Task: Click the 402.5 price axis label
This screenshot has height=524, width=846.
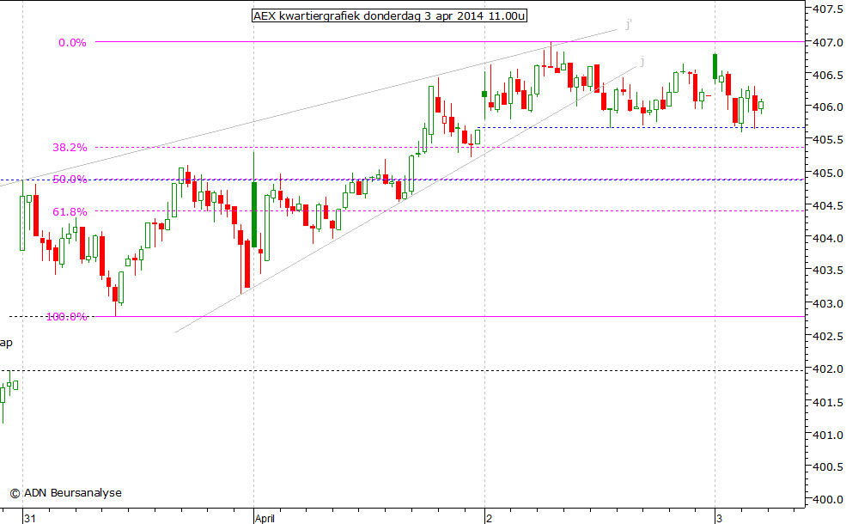Action: coord(828,337)
